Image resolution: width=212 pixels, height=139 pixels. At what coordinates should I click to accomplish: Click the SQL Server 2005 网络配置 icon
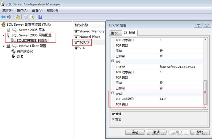pos(8,35)
